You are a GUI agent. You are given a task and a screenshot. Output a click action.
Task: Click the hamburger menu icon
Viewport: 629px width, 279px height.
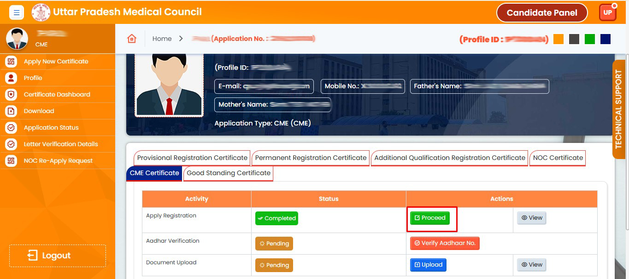click(17, 13)
